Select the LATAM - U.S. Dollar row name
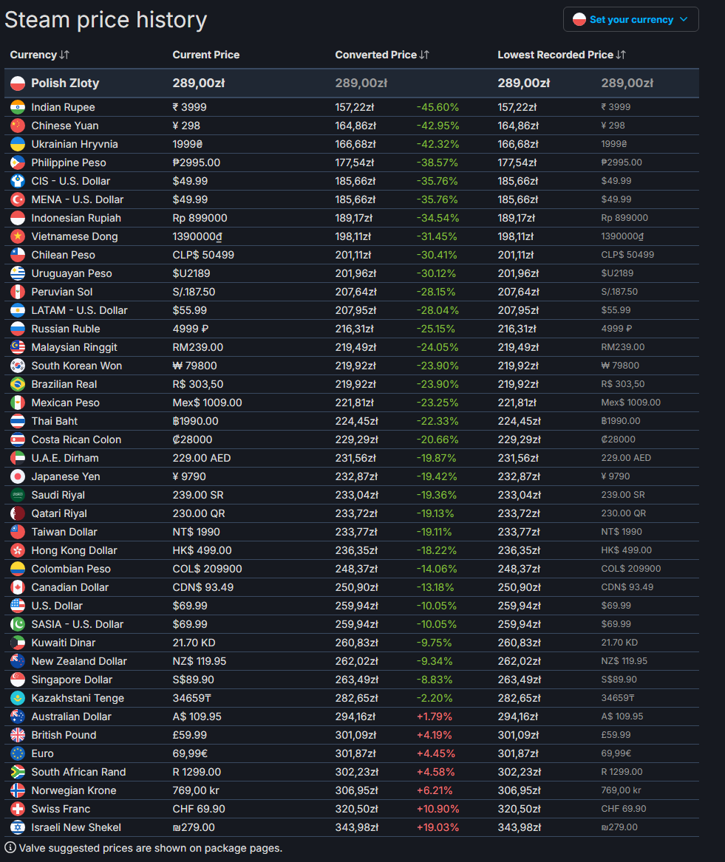Screen dimensions: 725x862 tap(79, 311)
